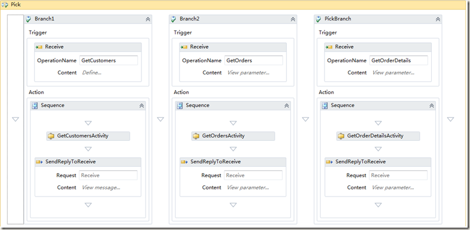Click the drop-point triangle right of PickBranch
Viewport: 470px width, 230px height.
pos(451,119)
